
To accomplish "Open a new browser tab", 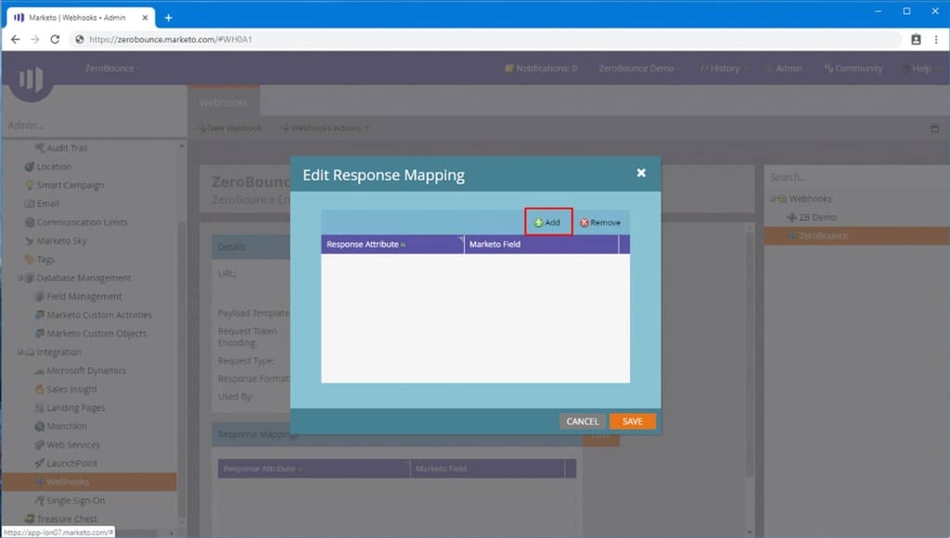I will (x=169, y=18).
